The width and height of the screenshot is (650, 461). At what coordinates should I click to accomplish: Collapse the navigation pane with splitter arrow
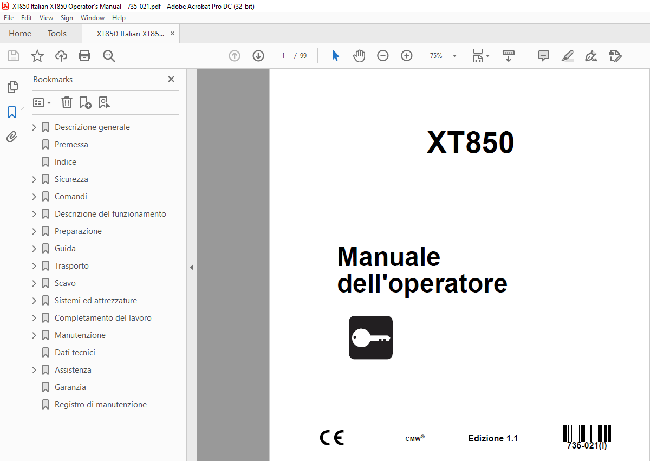pos(191,267)
